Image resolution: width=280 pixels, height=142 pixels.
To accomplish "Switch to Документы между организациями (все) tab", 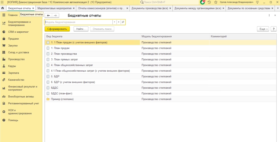I will (198, 8).
